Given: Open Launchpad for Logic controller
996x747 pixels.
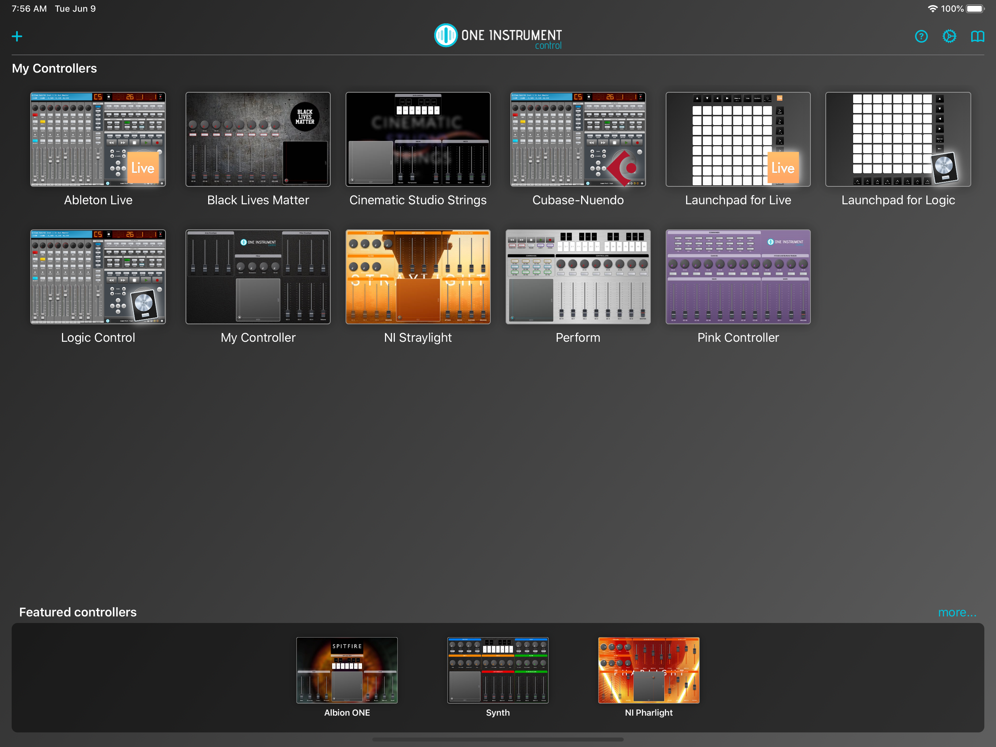Looking at the screenshot, I should tap(898, 139).
